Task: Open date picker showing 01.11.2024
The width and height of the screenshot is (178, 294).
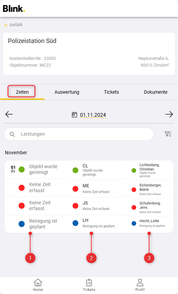Action: pyautogui.click(x=93, y=115)
